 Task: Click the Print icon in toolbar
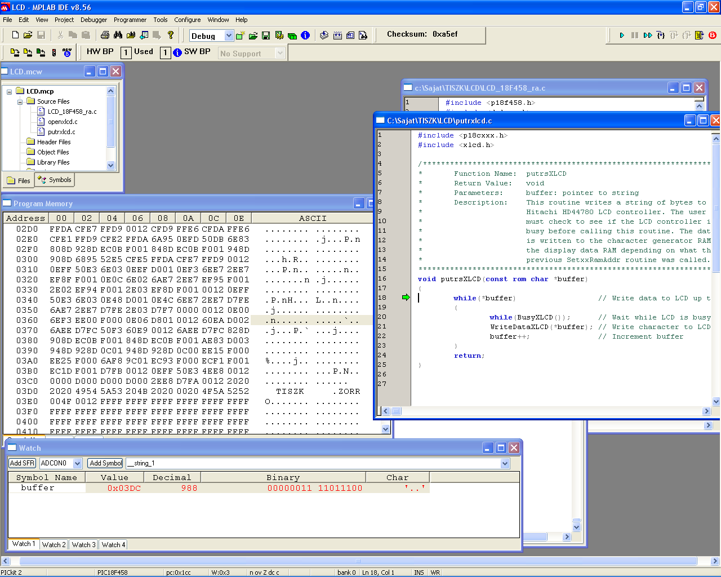tap(105, 35)
